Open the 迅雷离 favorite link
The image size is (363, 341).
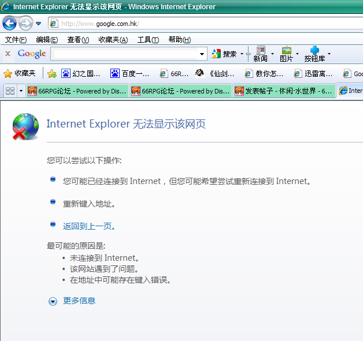313,74
